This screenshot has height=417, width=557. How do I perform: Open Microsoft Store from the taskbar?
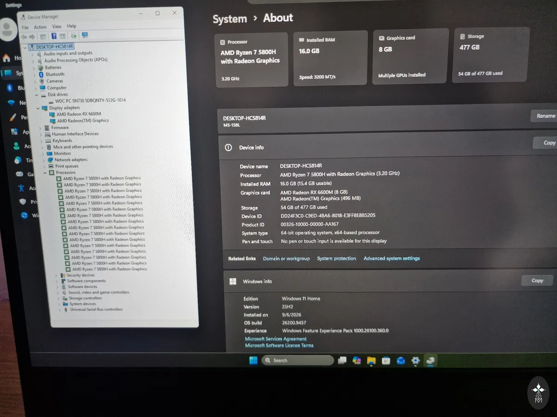coord(386,360)
